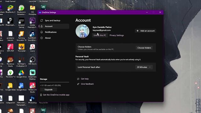Open Phasmophobia desktop shortcut
Viewport: 201px width, 113px height.
[10, 22]
